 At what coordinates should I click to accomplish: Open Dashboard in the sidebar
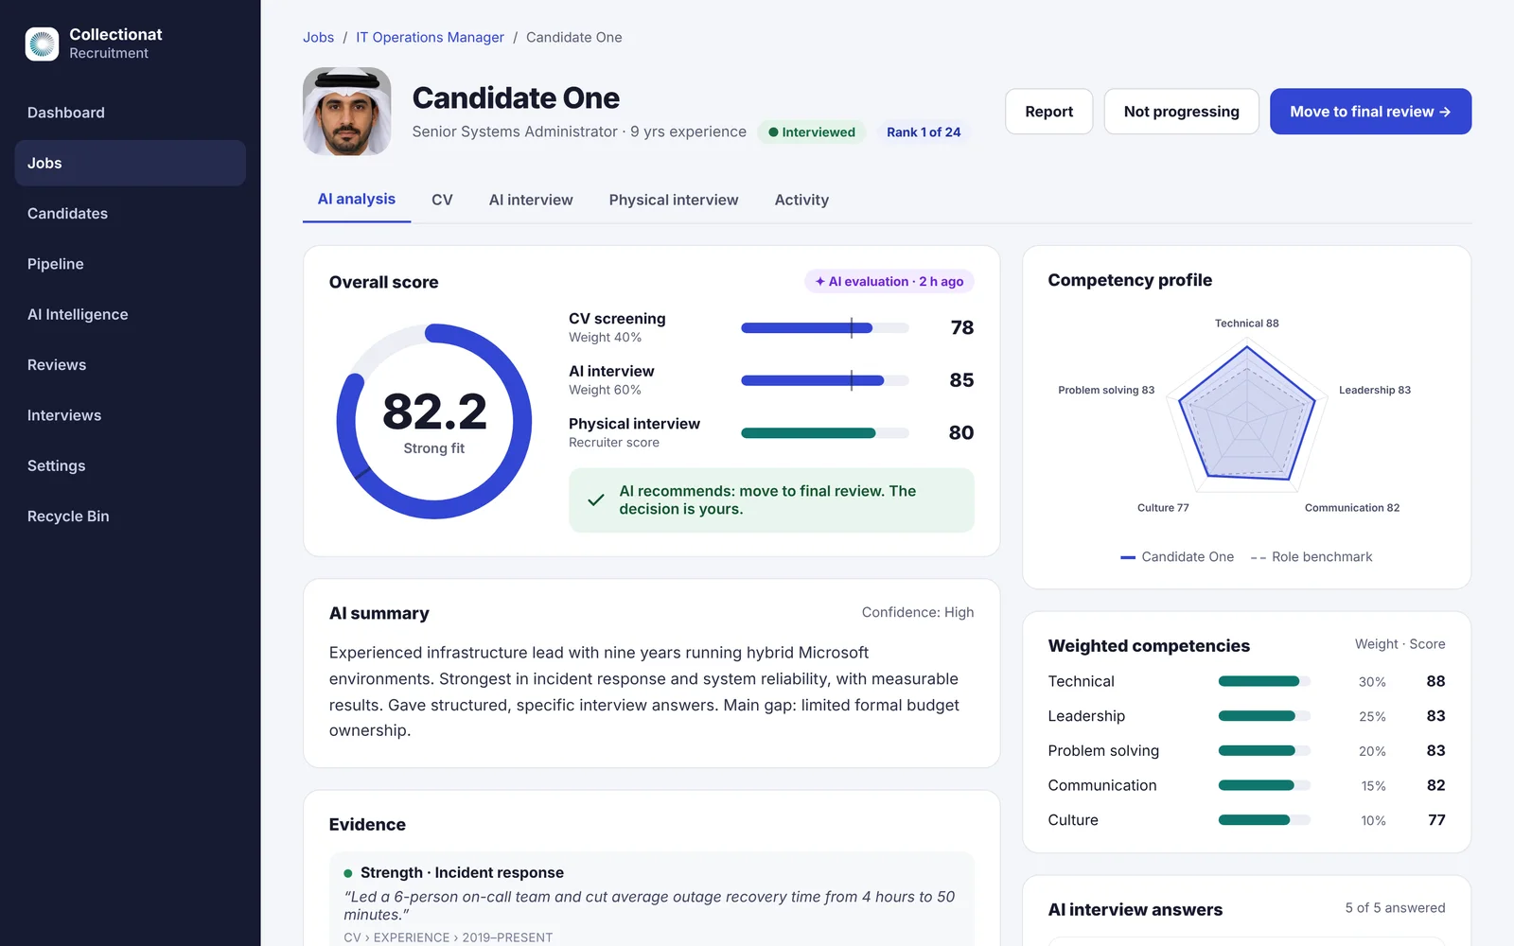(x=131, y=113)
